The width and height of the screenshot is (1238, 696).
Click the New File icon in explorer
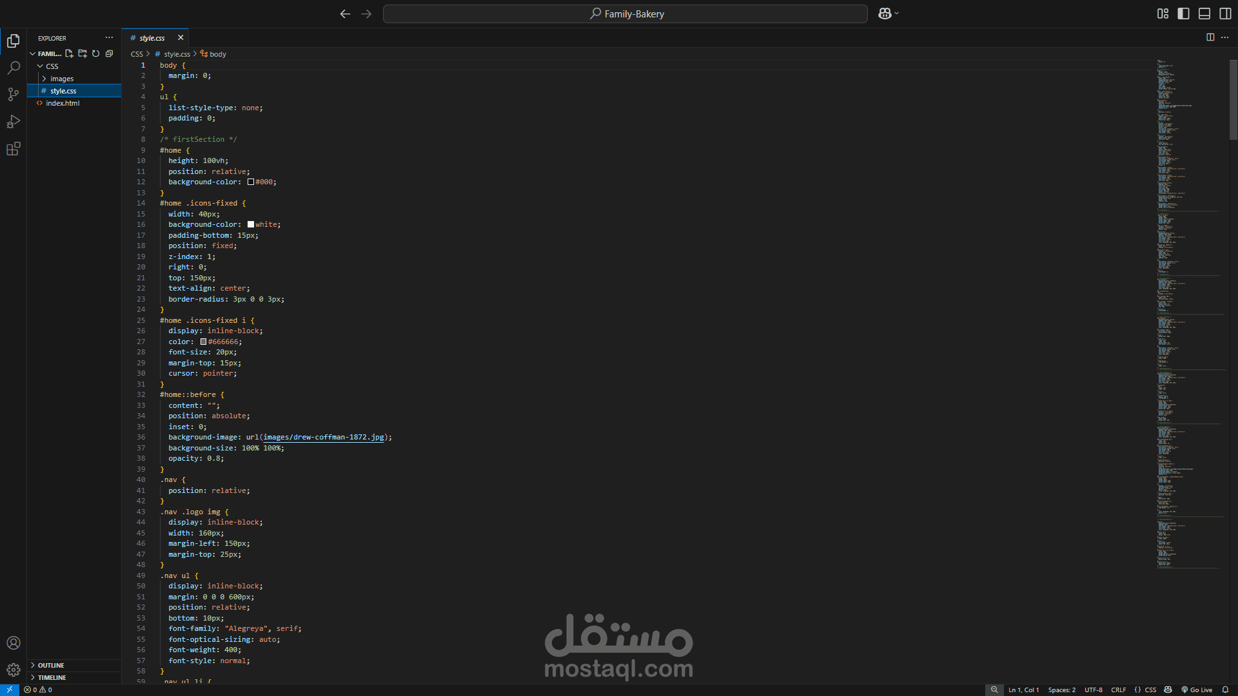pyautogui.click(x=69, y=53)
